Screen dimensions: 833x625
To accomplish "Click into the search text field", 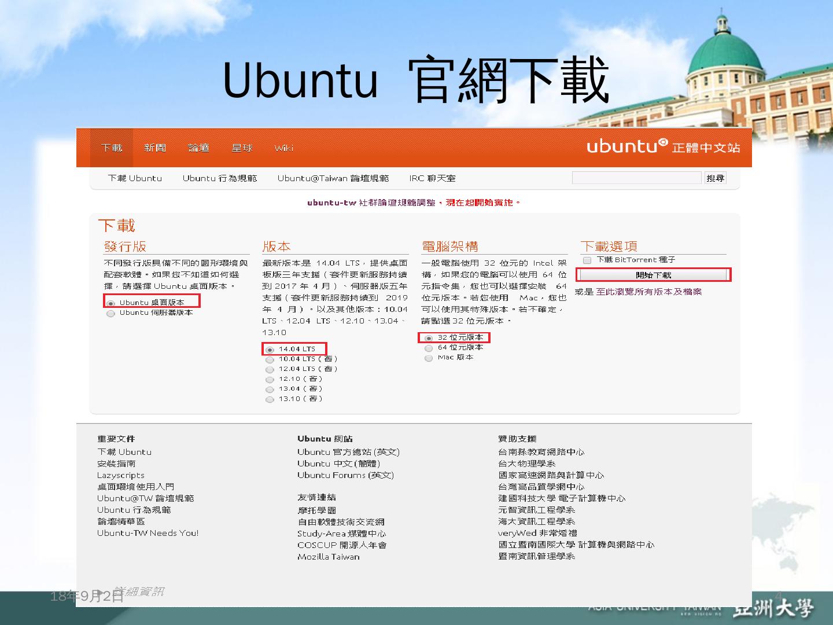I will pyautogui.click(x=636, y=178).
